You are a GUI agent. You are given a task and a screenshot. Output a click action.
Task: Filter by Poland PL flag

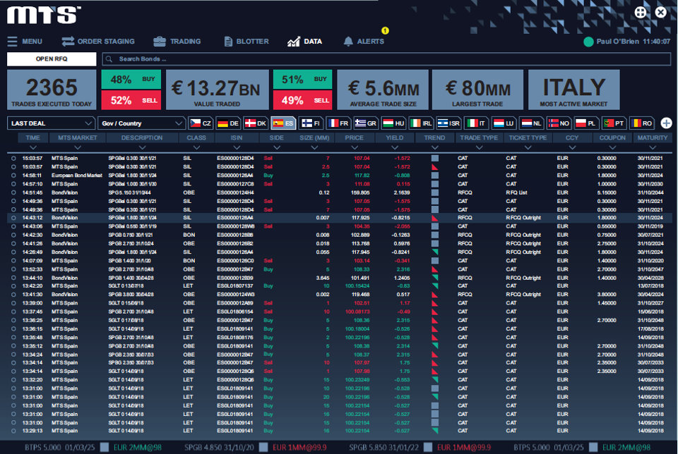(x=586, y=123)
